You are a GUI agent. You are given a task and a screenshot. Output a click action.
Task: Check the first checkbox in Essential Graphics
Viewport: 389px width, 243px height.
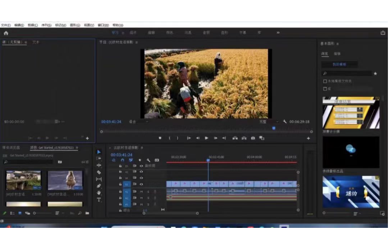point(325,81)
